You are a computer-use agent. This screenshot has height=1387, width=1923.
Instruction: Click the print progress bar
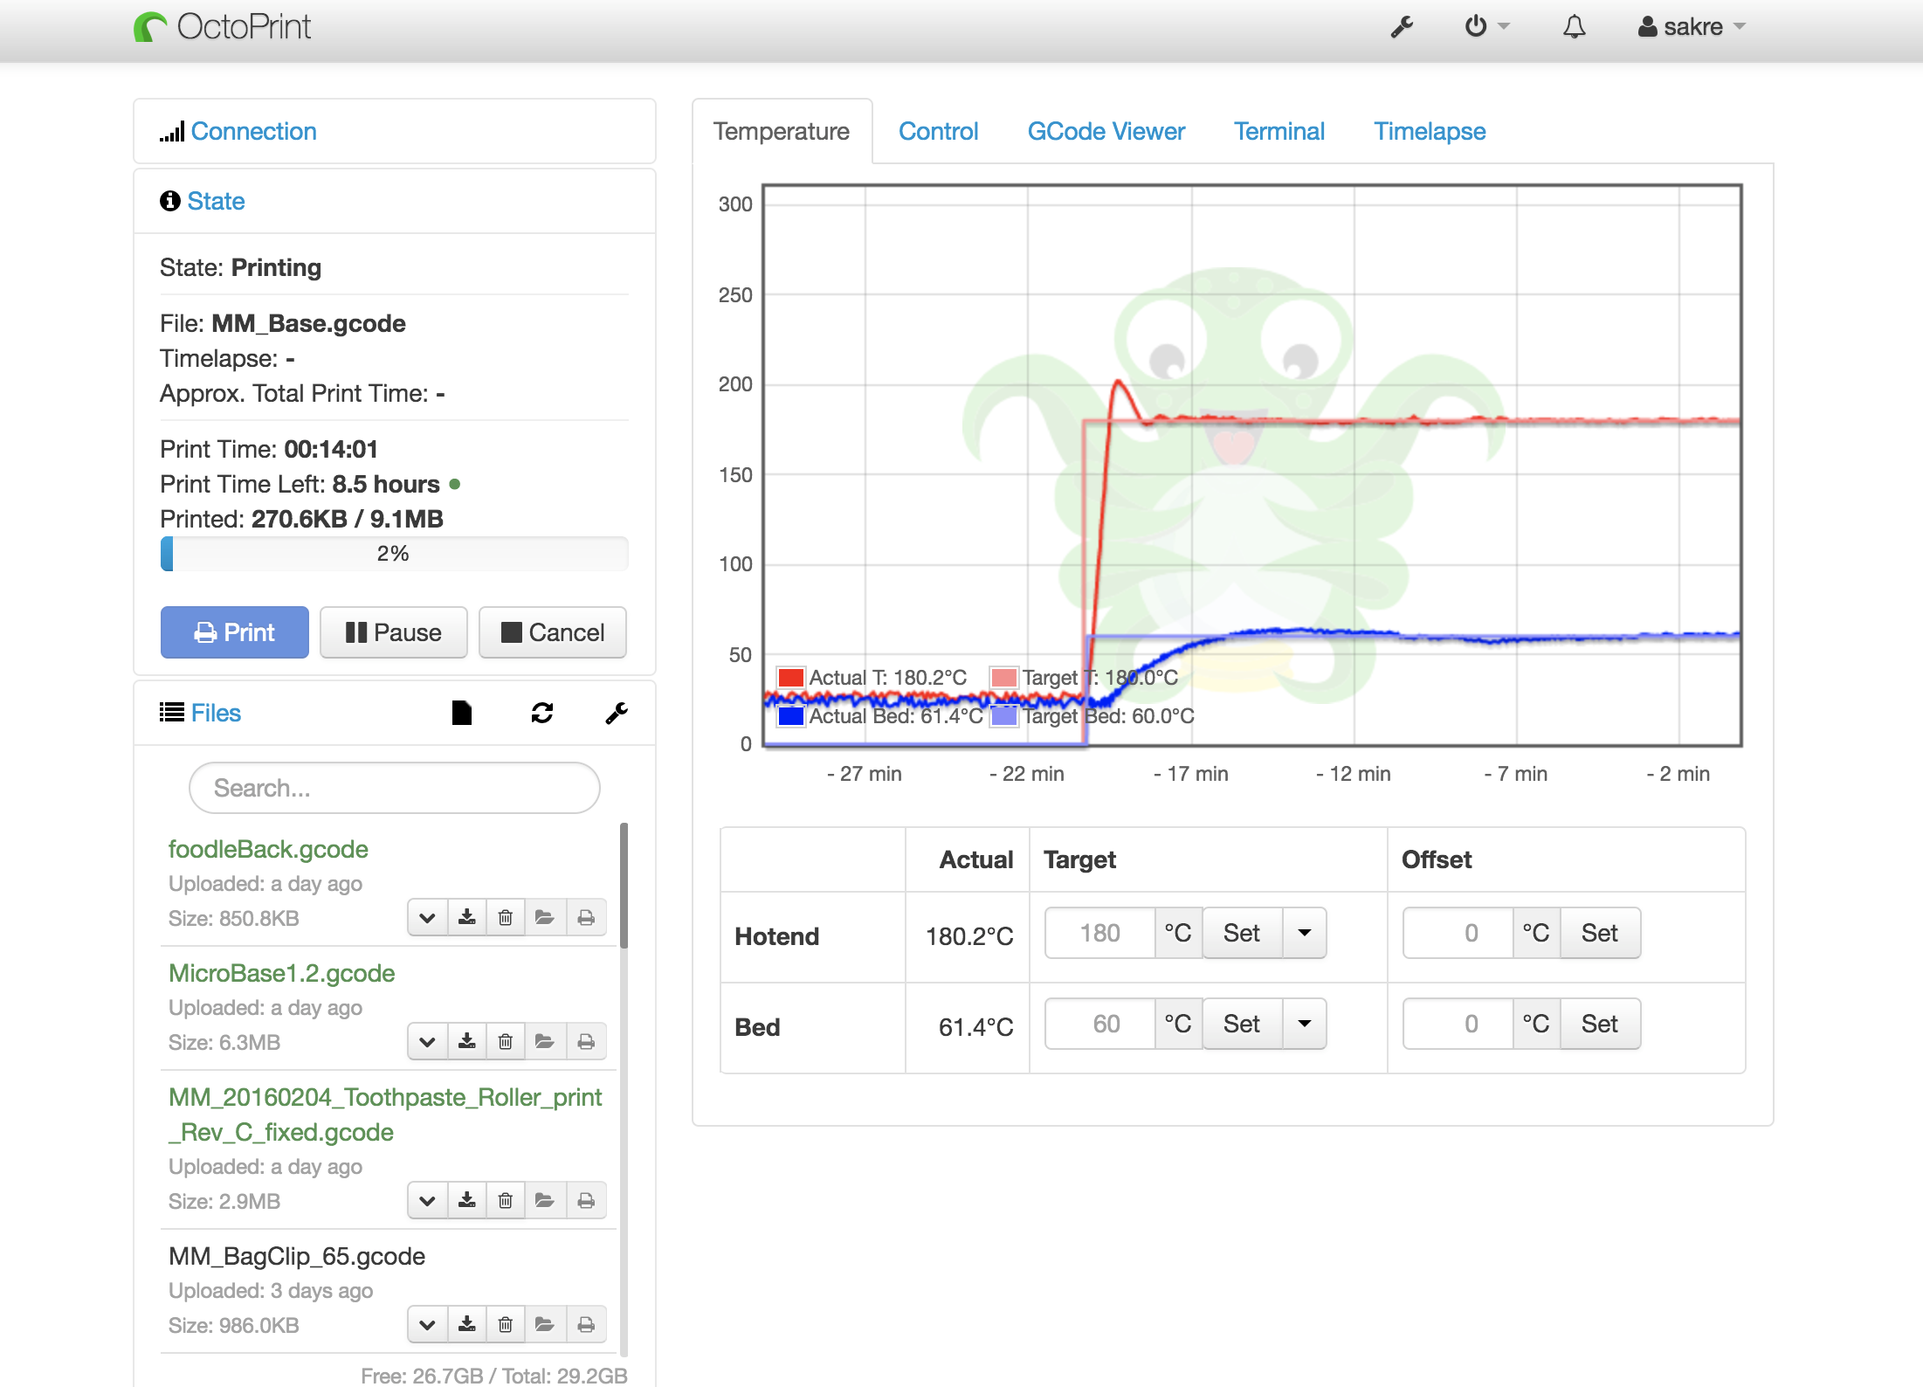tap(394, 554)
